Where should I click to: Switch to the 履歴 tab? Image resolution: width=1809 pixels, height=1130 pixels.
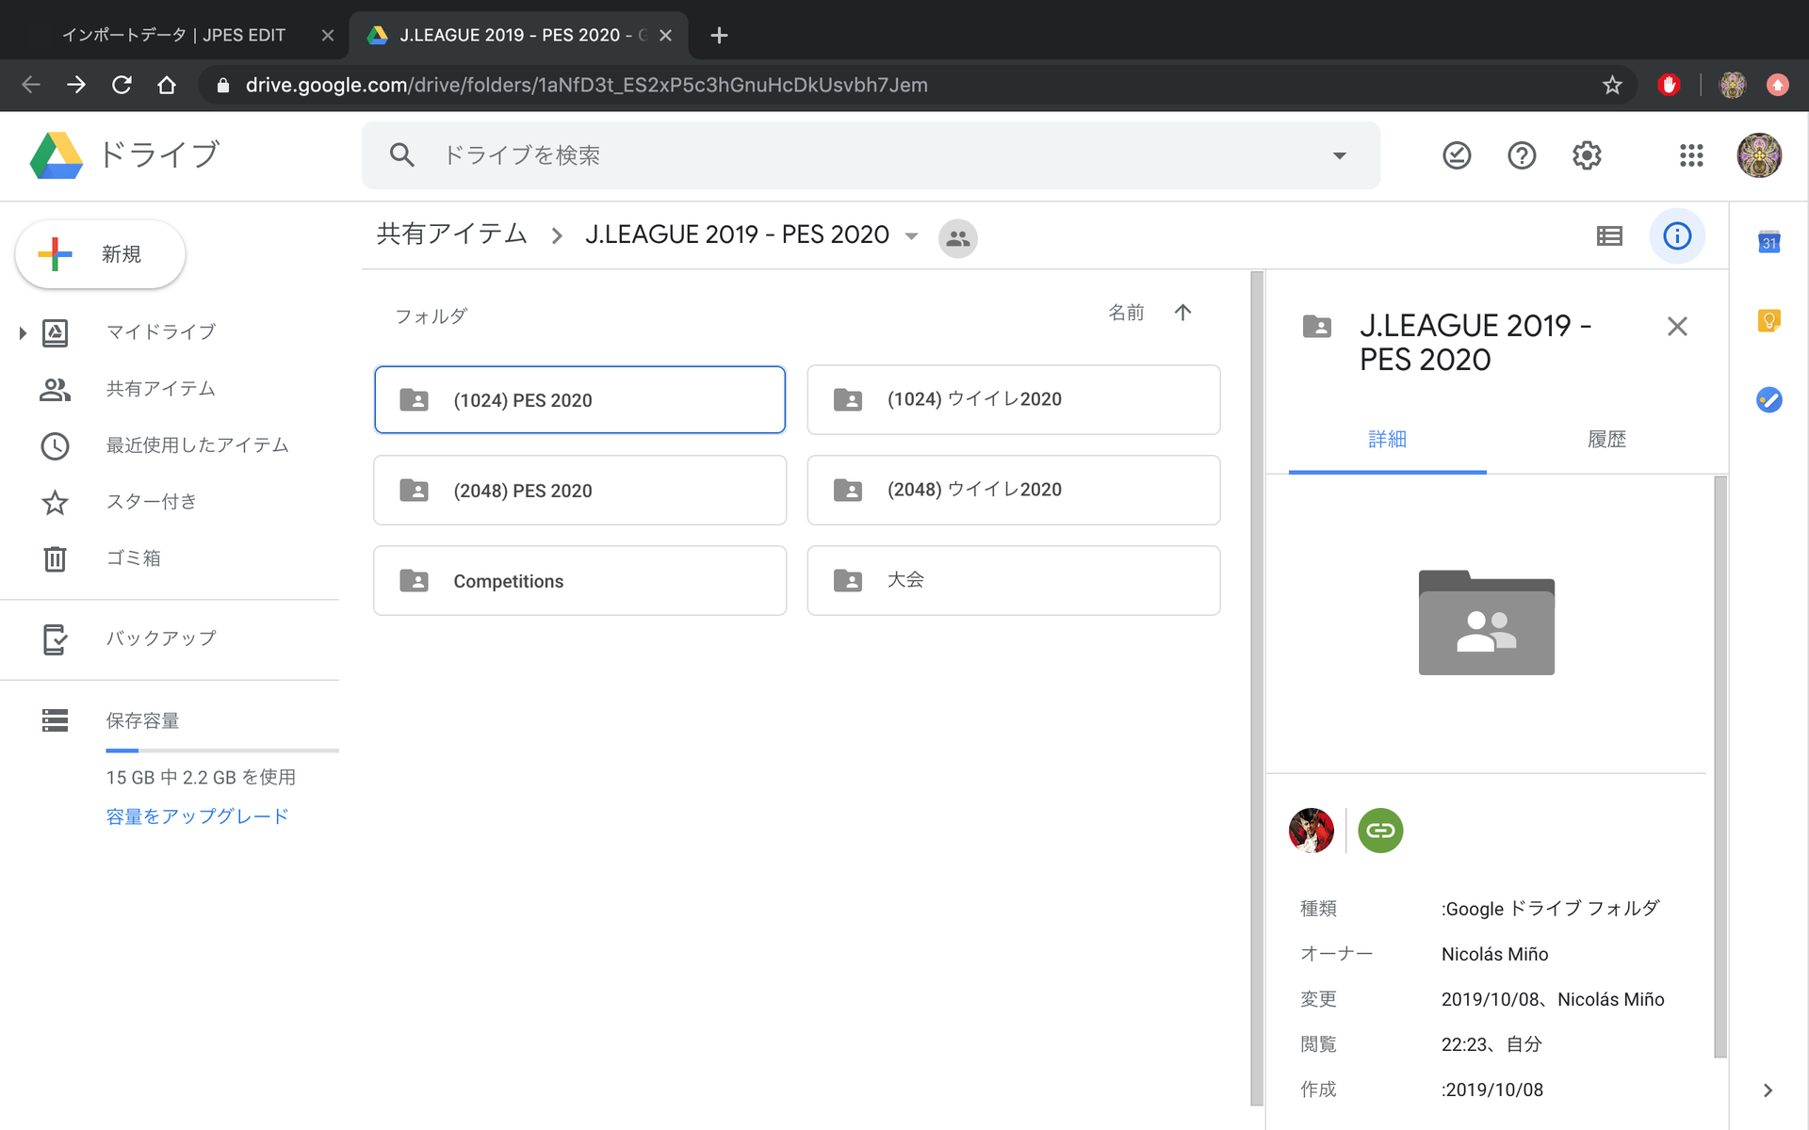[1606, 440]
